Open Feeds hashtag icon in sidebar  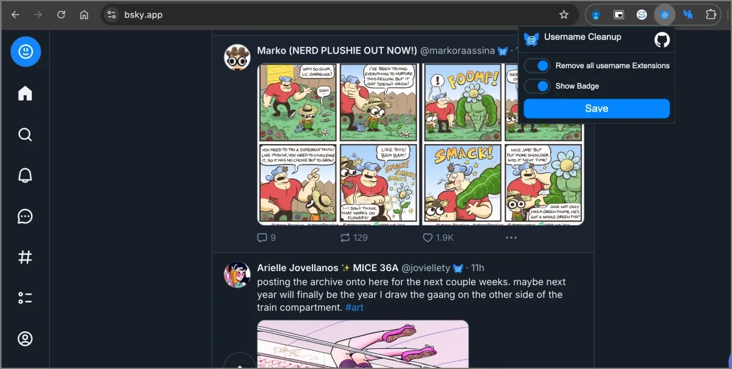(25, 257)
